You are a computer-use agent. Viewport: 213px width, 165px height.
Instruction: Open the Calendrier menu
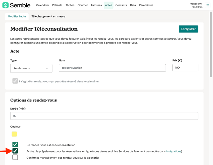pos(43,5)
